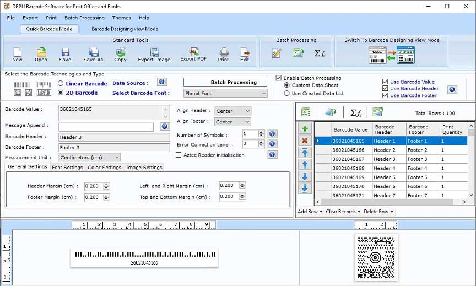Toggle Use Barcode Header checkbox
This screenshot has height=286, width=476.
pos(385,88)
